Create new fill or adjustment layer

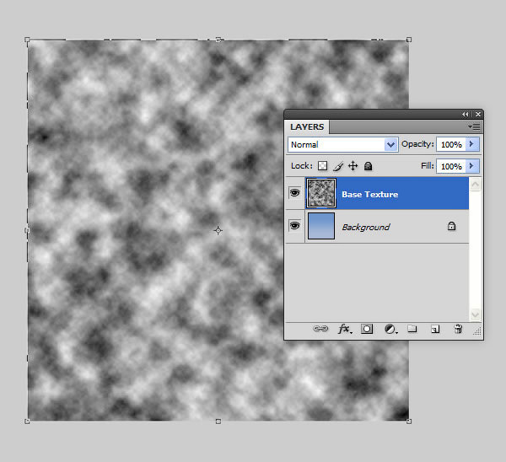pyautogui.click(x=390, y=329)
